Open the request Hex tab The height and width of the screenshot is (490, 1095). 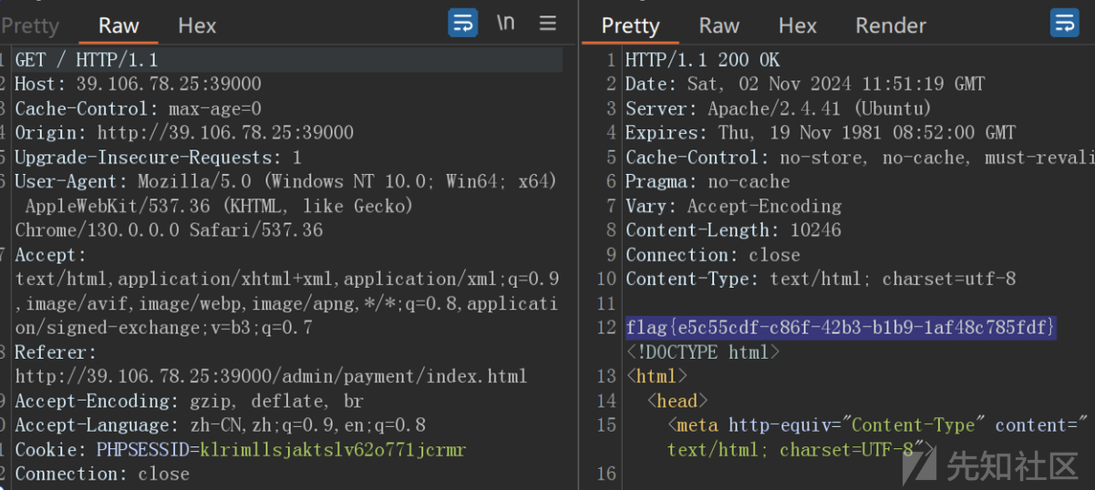[x=197, y=26]
